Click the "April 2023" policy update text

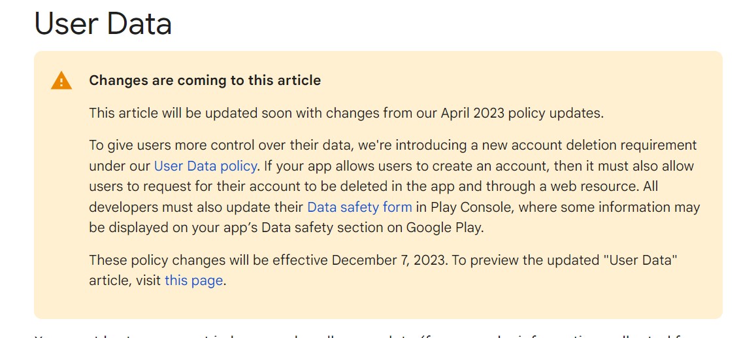tap(473, 113)
